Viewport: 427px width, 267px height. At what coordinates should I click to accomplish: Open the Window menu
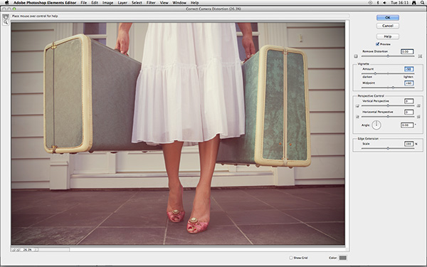point(179,2)
